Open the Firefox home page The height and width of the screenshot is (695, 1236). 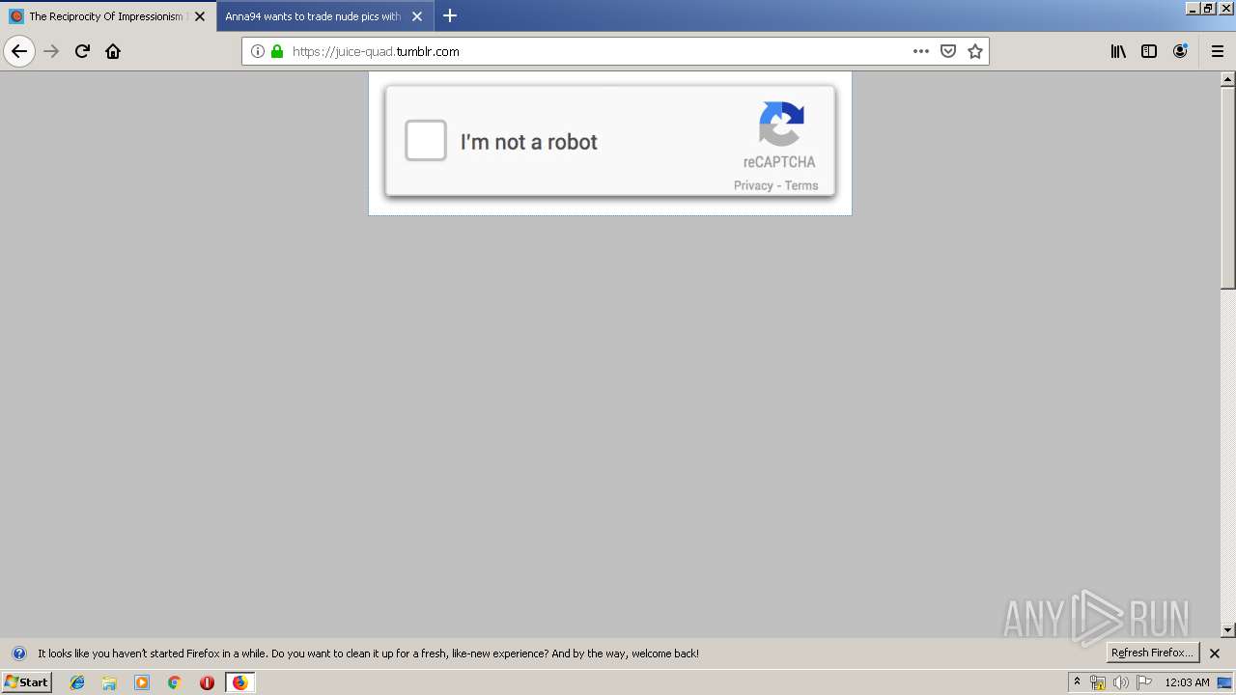point(113,51)
